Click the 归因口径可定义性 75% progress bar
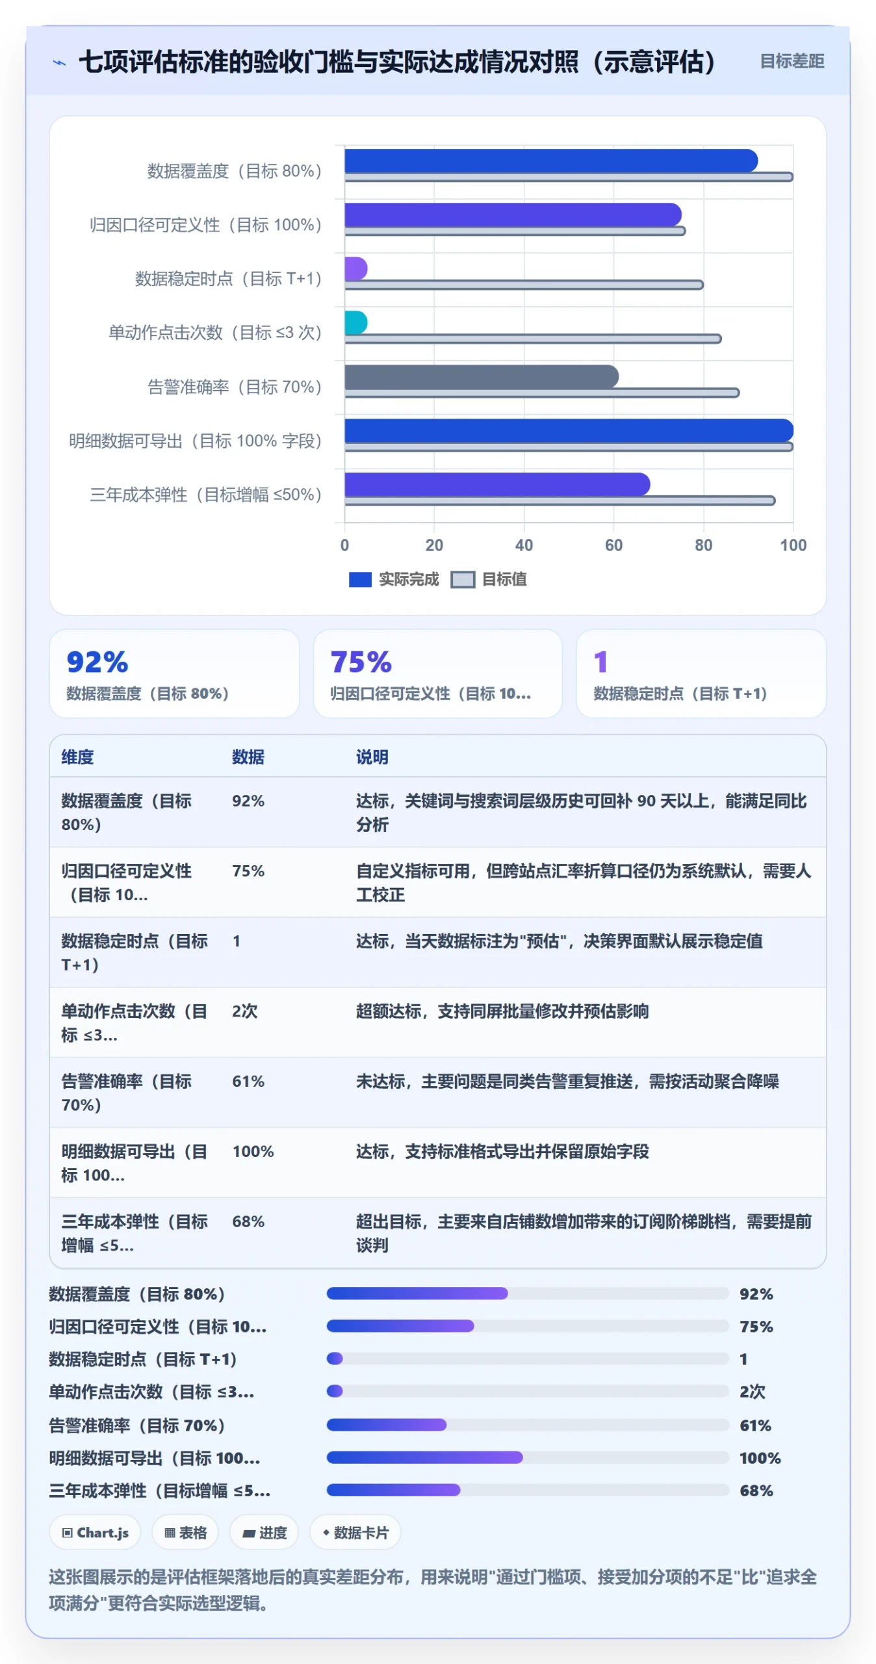The height and width of the screenshot is (1664, 876). [x=527, y=1326]
